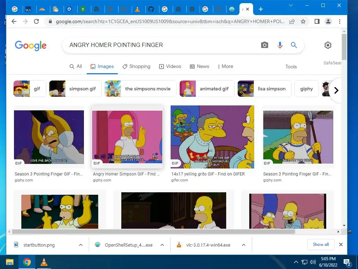This screenshot has height=269, width=358.
Task: Click the address bar URL
Action: pyautogui.click(x=170, y=21)
